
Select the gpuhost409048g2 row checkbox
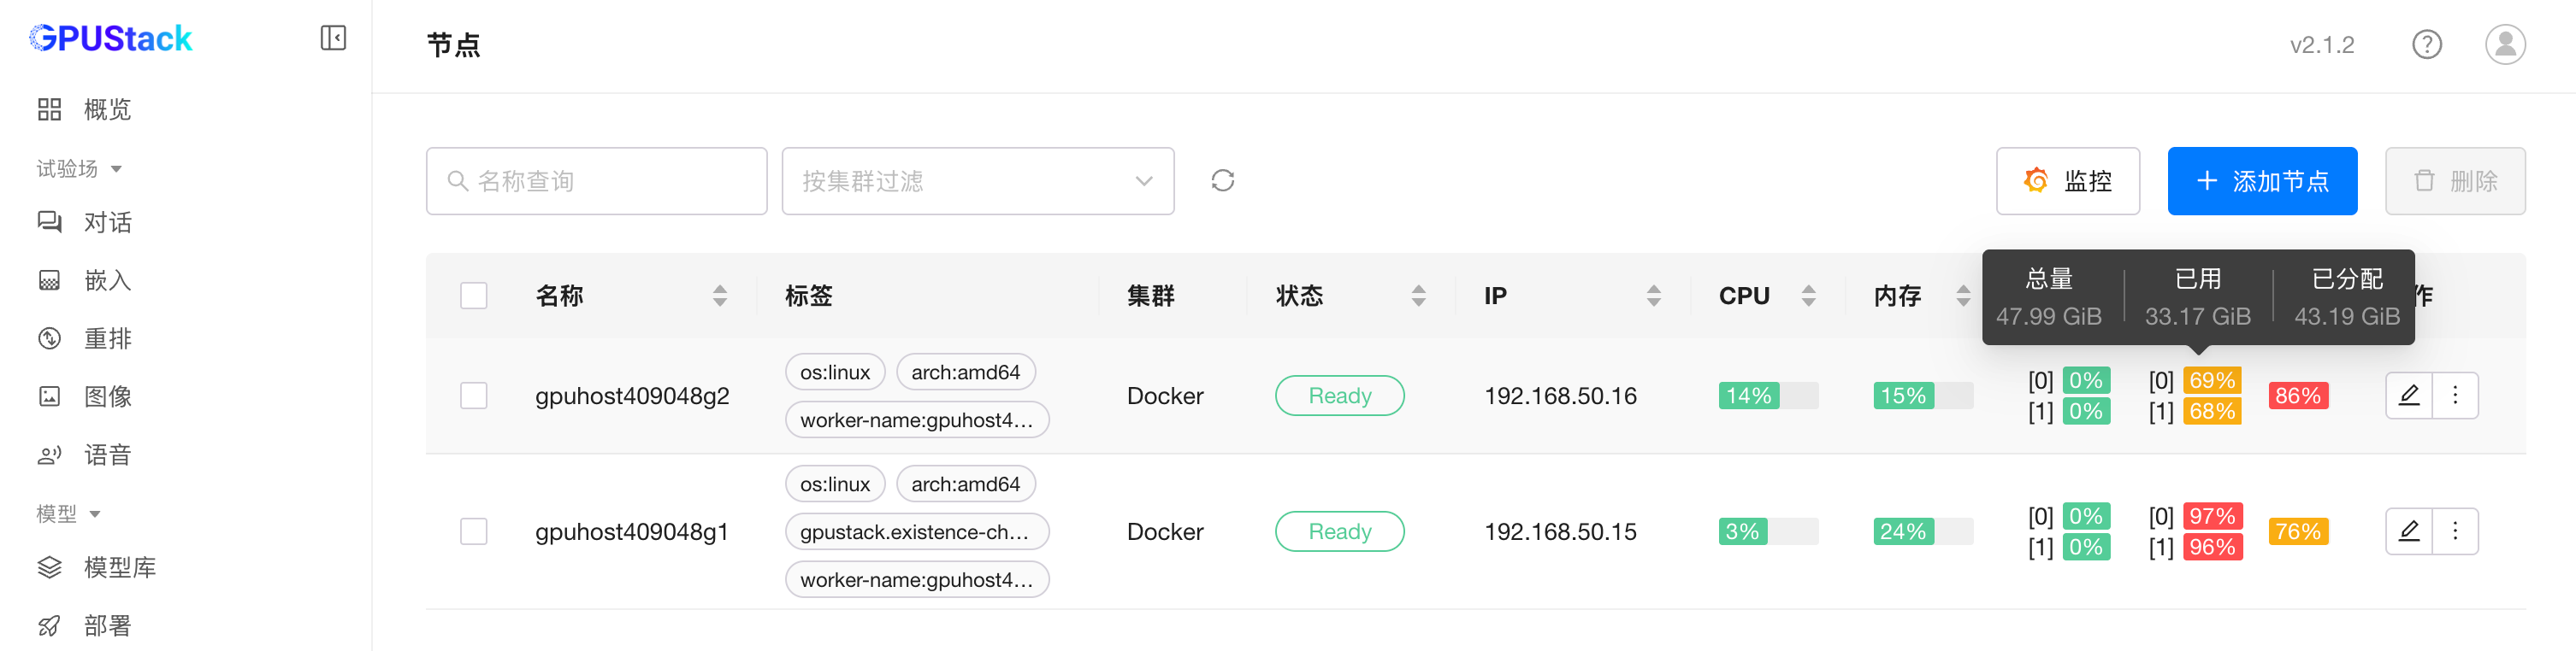[x=474, y=396]
